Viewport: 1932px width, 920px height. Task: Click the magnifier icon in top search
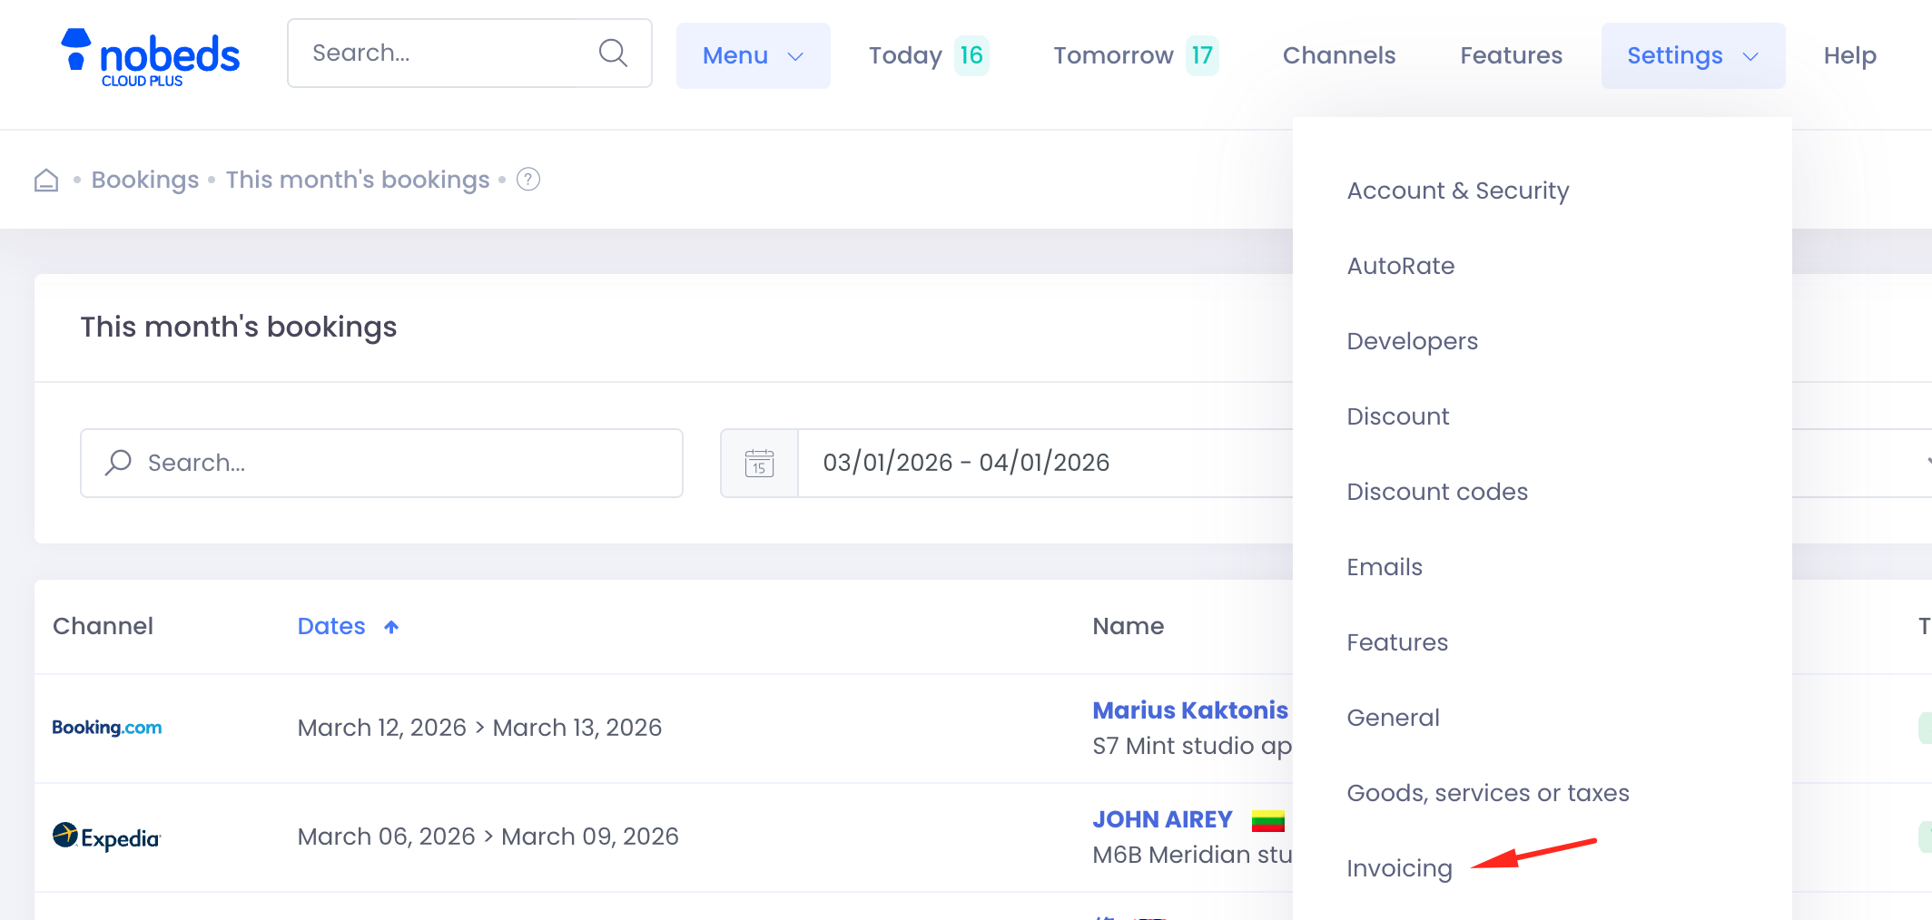pyautogui.click(x=613, y=54)
